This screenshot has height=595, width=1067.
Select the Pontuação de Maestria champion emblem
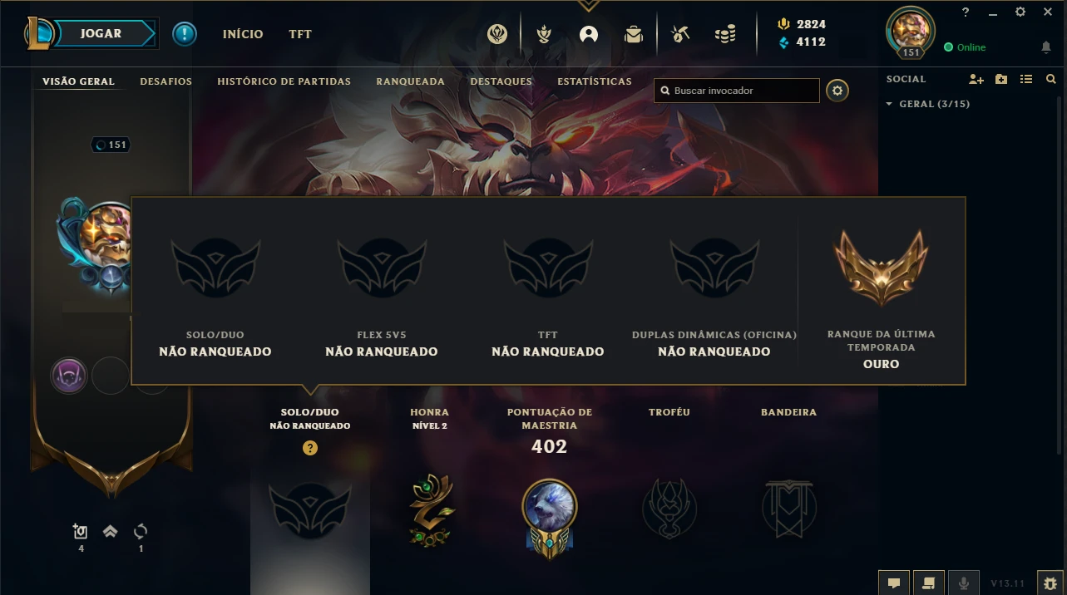[x=550, y=515]
